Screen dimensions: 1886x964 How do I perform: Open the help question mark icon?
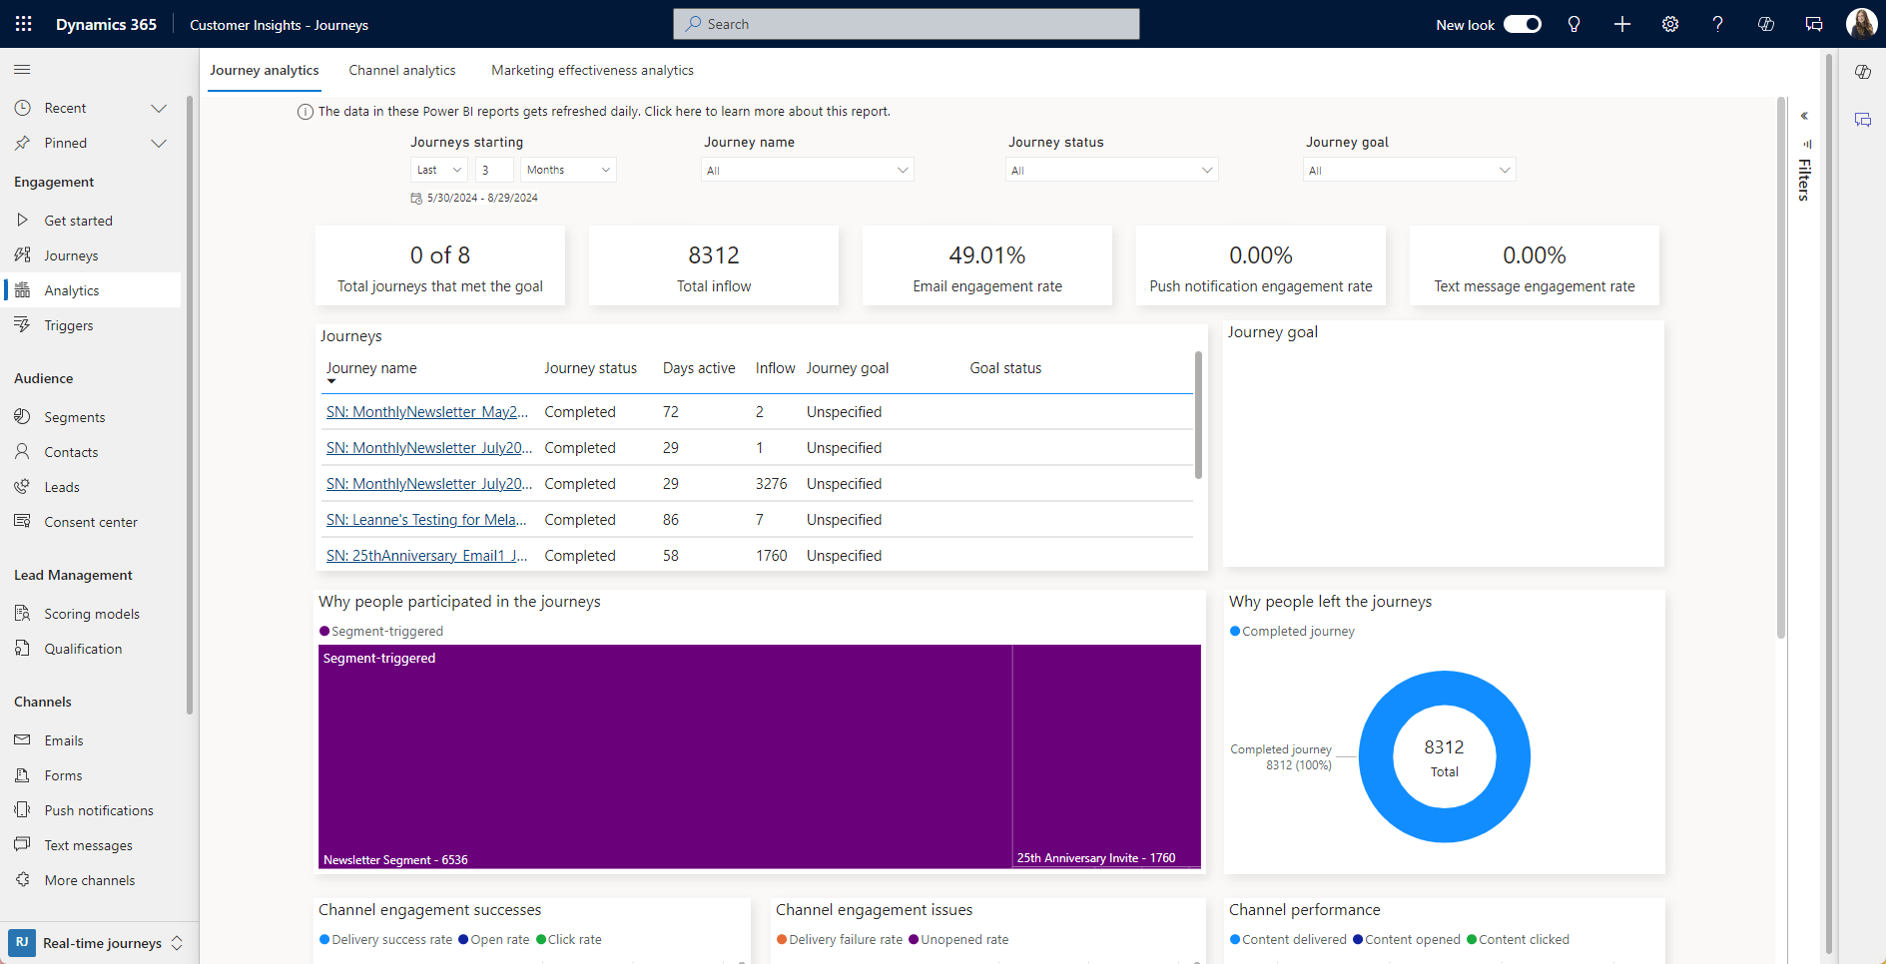[x=1718, y=24]
